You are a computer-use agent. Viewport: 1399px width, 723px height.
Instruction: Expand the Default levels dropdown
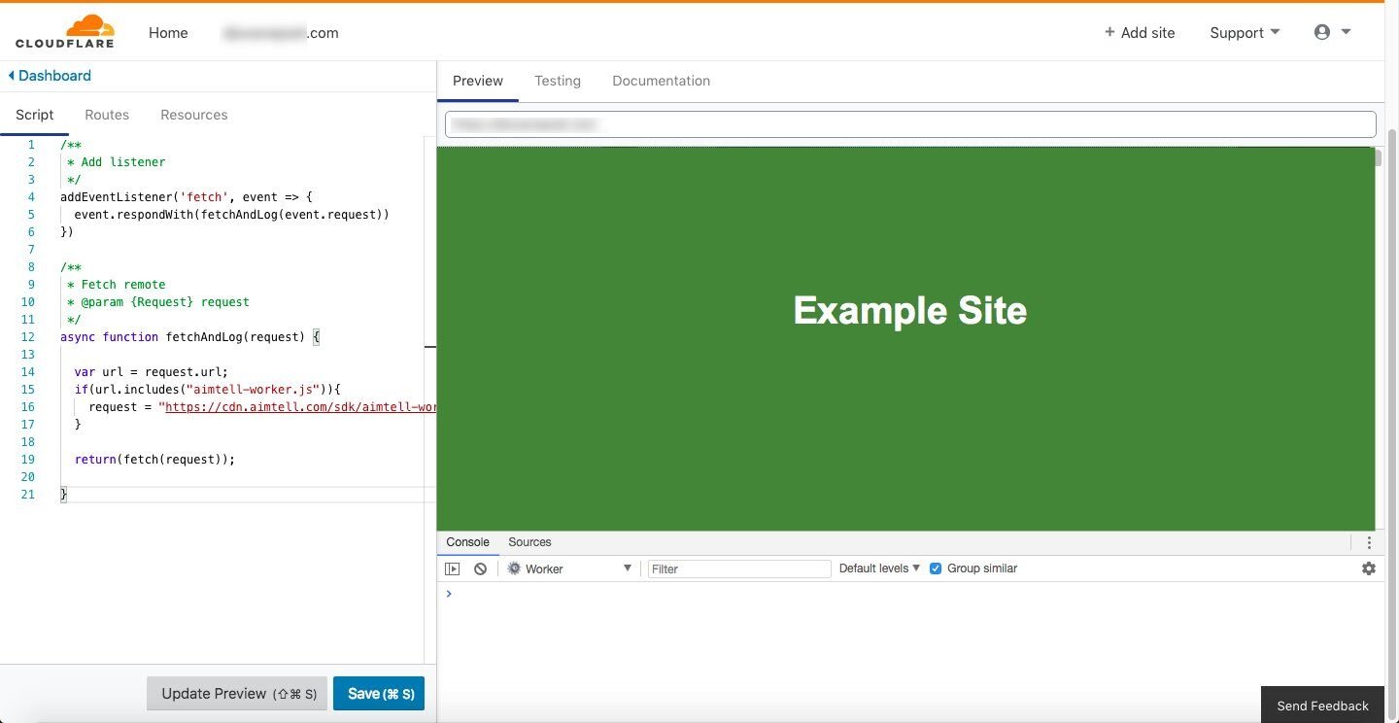coord(879,568)
